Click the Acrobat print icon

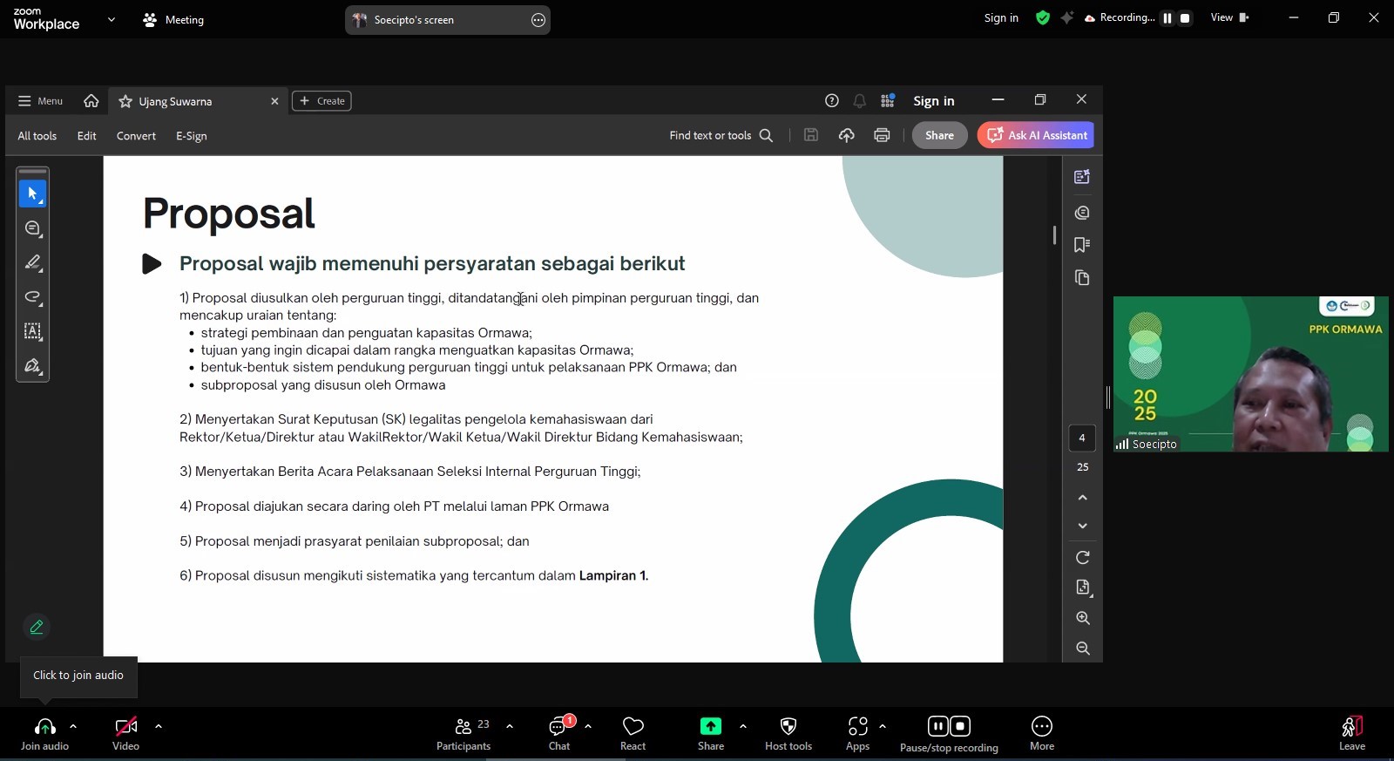pos(882,135)
